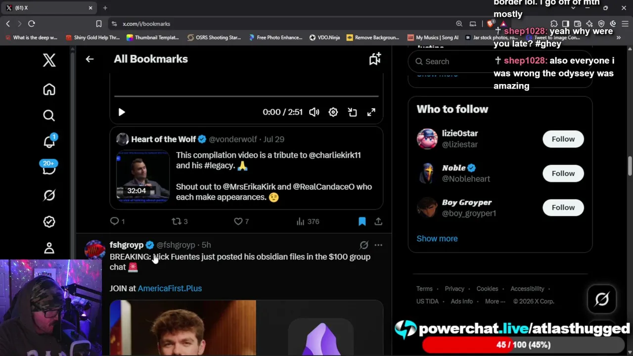Toggle fullscreen on the video player
633x356 pixels.
coord(371,112)
